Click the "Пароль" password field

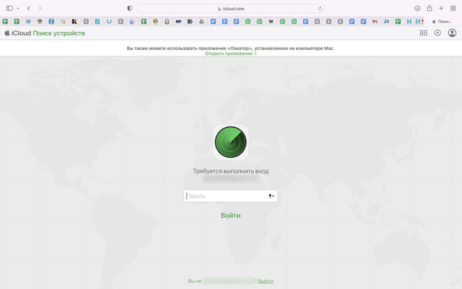[x=225, y=196]
